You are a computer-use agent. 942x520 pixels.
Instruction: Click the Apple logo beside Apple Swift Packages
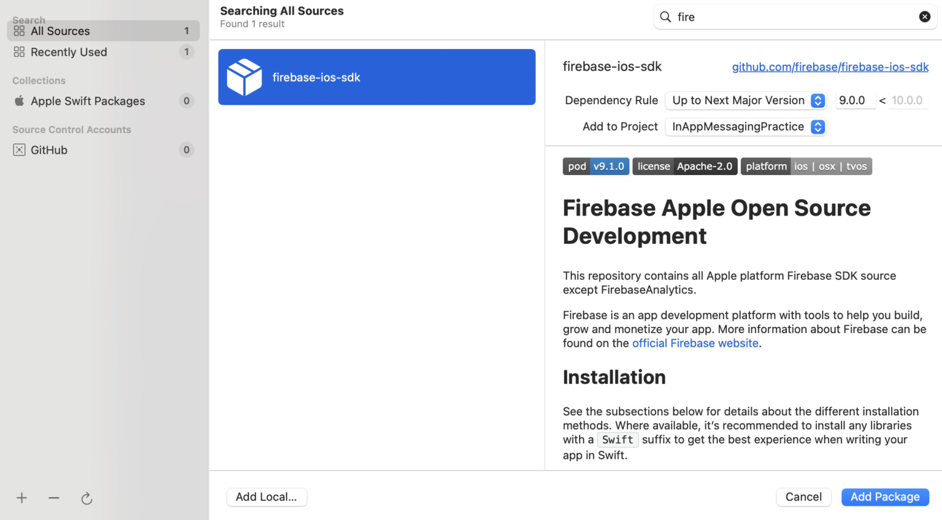coord(18,100)
